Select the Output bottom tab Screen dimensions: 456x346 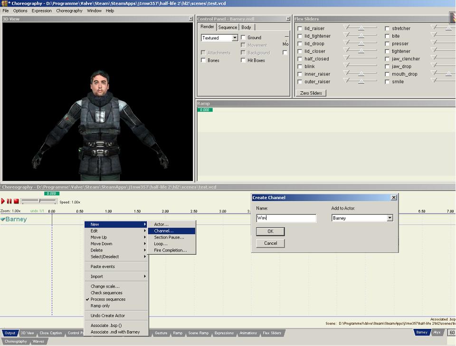[10, 333]
